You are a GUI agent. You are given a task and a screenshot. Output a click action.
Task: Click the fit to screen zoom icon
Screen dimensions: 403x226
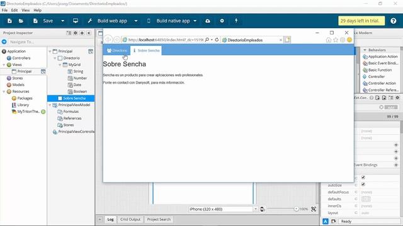tap(314, 209)
